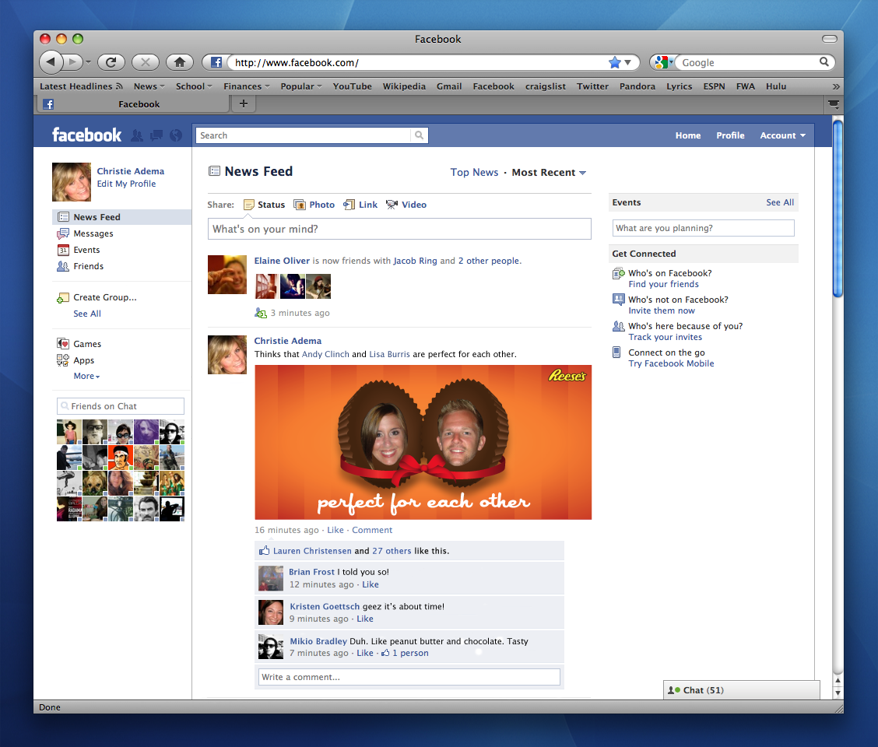Open Games from the left sidebar
Image resolution: width=878 pixels, height=747 pixels.
(x=86, y=343)
